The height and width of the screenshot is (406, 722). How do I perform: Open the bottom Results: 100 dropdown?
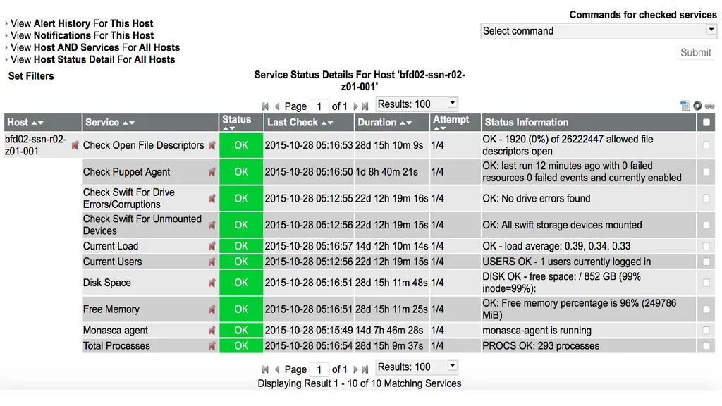pos(417,367)
